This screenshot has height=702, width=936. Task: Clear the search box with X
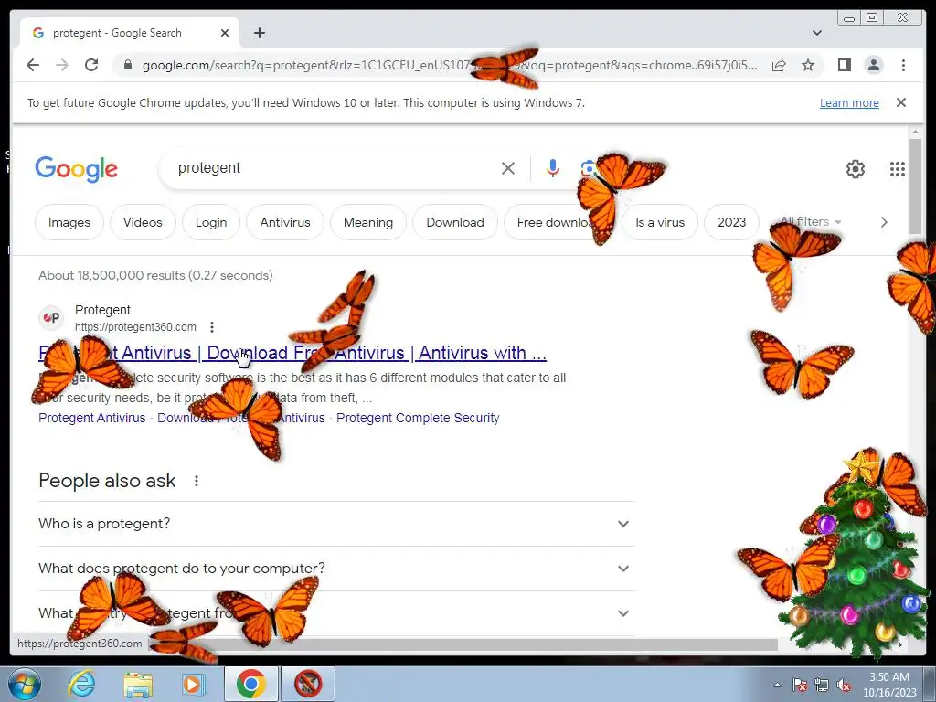coord(508,168)
